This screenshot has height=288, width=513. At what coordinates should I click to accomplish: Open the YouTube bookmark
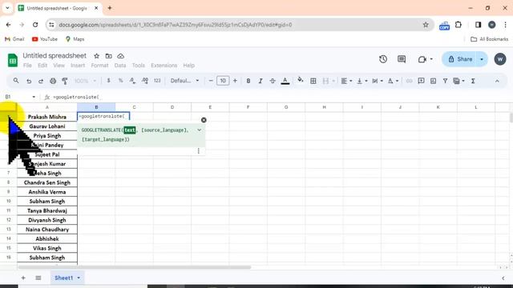45,39
